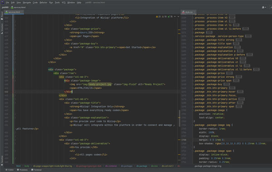The width and height of the screenshot is (272, 172).
Task: Open the Favorites tool window sidebar button
Action: [x=2, y=160]
